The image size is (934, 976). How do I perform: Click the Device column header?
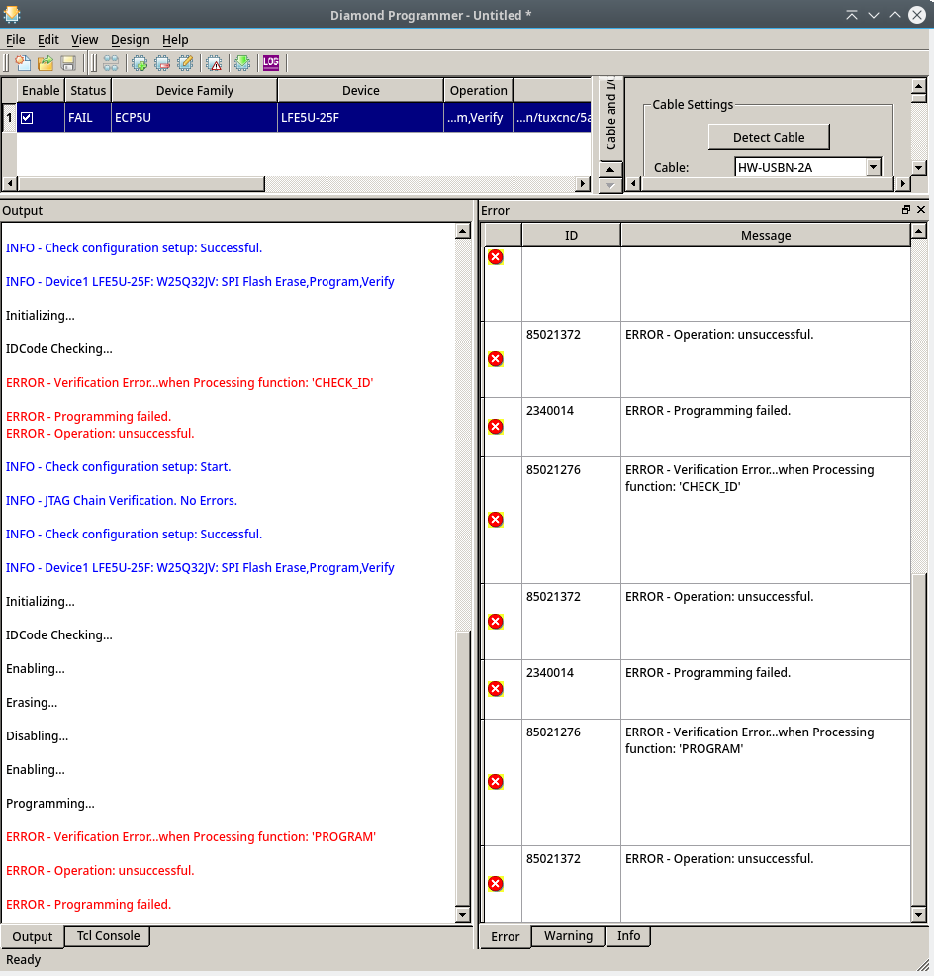pos(360,91)
